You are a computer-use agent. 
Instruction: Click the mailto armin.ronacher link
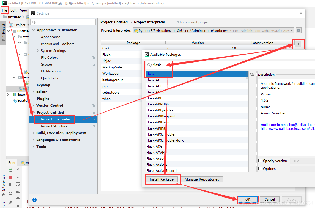(288, 125)
